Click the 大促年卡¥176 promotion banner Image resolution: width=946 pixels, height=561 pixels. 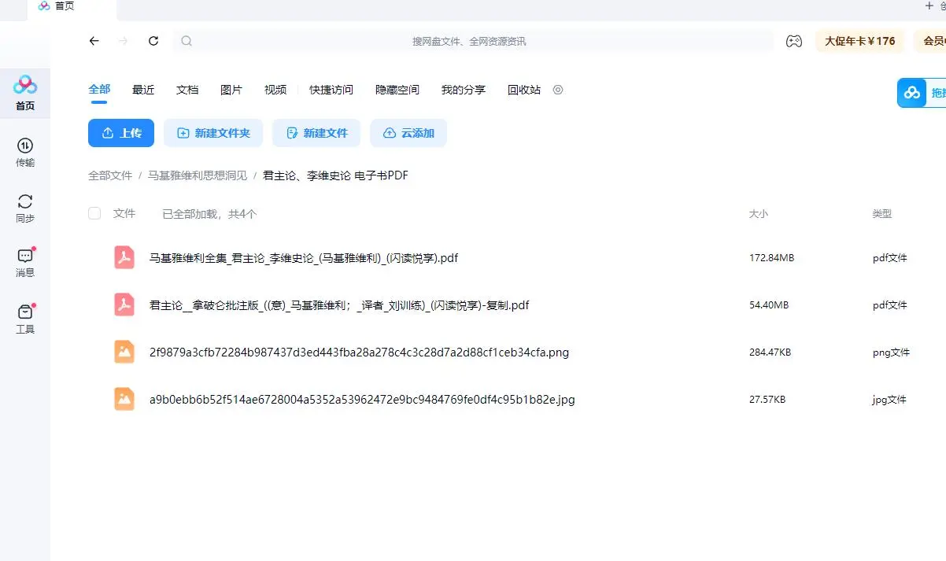[859, 41]
